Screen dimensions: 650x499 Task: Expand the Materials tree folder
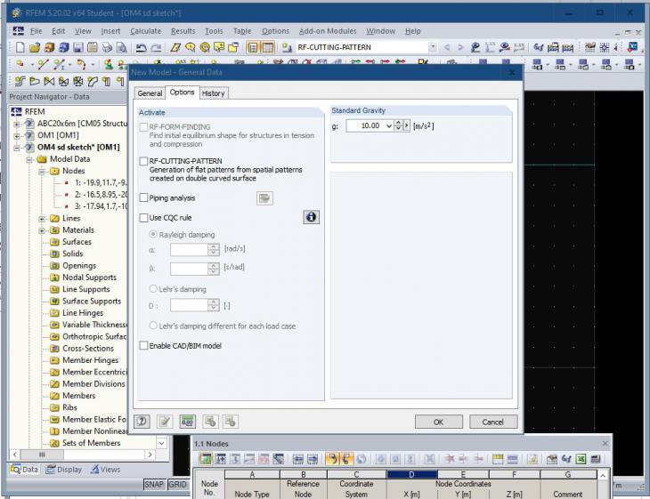[42, 230]
